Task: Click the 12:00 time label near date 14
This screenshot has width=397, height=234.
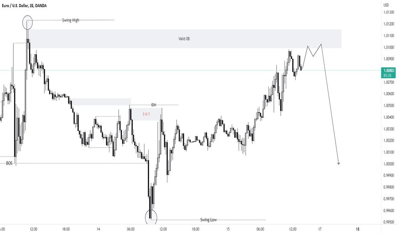Action: click(163, 229)
